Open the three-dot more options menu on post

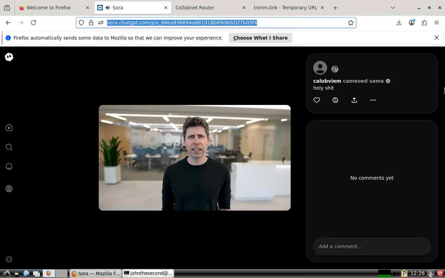click(373, 100)
